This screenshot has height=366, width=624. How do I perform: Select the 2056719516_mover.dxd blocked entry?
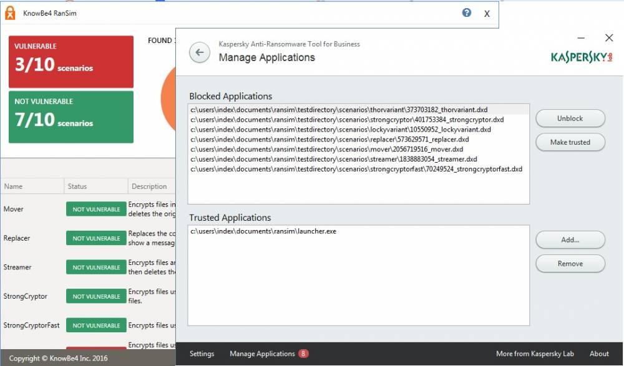click(x=359, y=149)
